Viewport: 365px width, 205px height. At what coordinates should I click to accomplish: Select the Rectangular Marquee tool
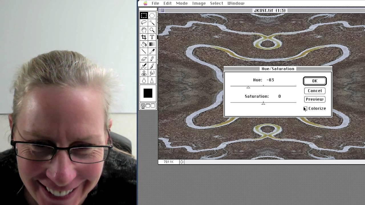click(144, 16)
